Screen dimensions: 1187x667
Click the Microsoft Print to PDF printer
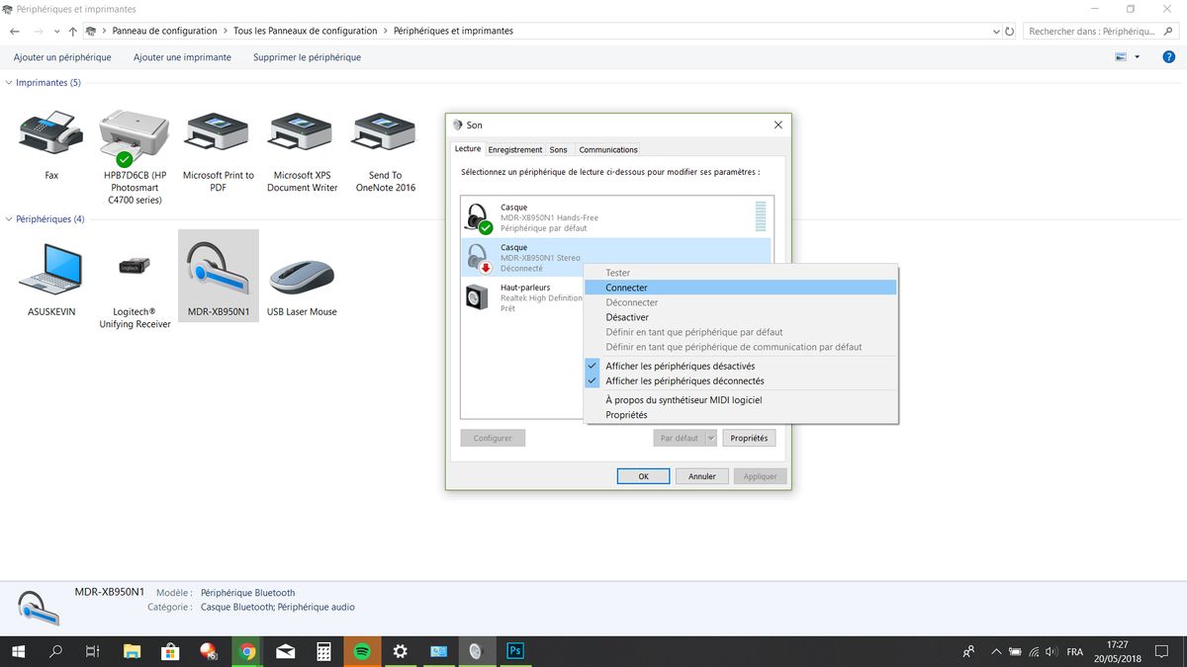(218, 133)
